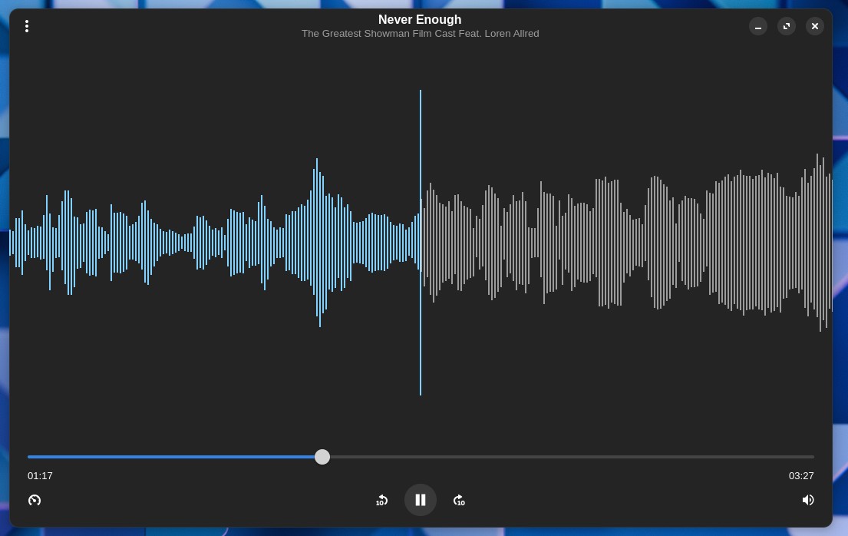Minimize the player window
848x536 pixels.
(x=758, y=26)
